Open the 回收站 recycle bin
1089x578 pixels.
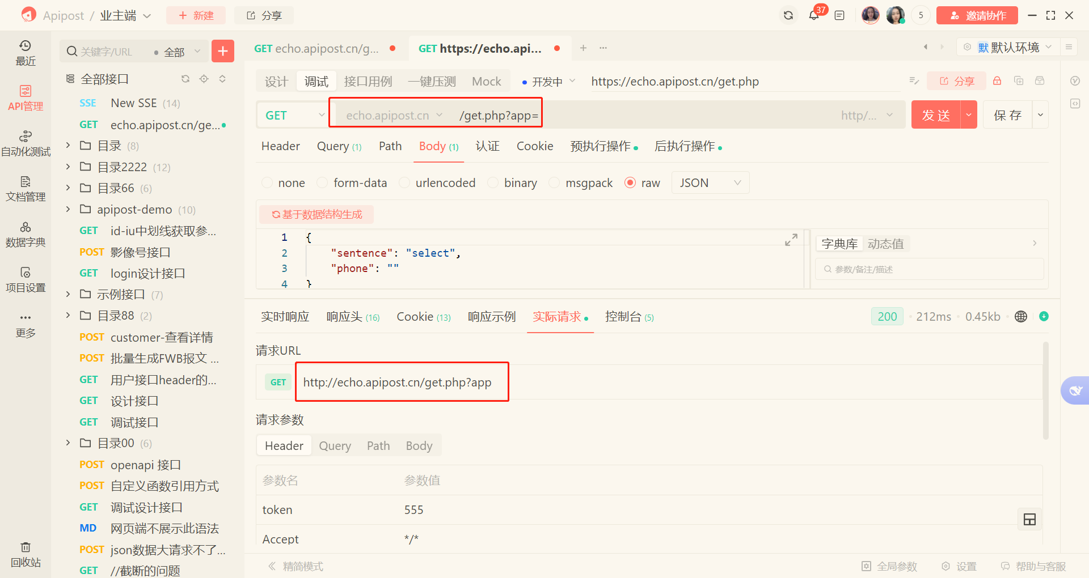click(26, 555)
